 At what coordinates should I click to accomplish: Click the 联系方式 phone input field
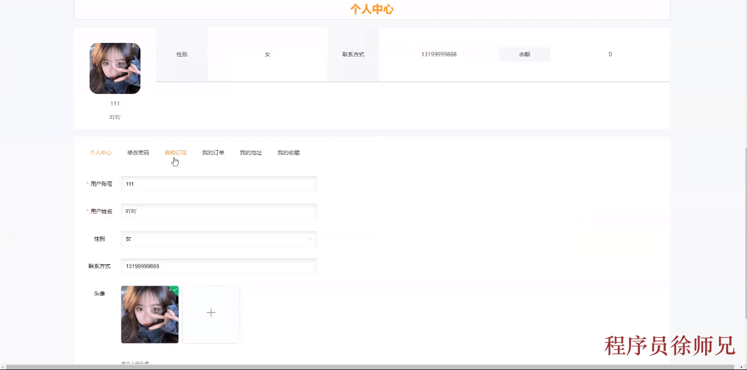[x=218, y=266]
